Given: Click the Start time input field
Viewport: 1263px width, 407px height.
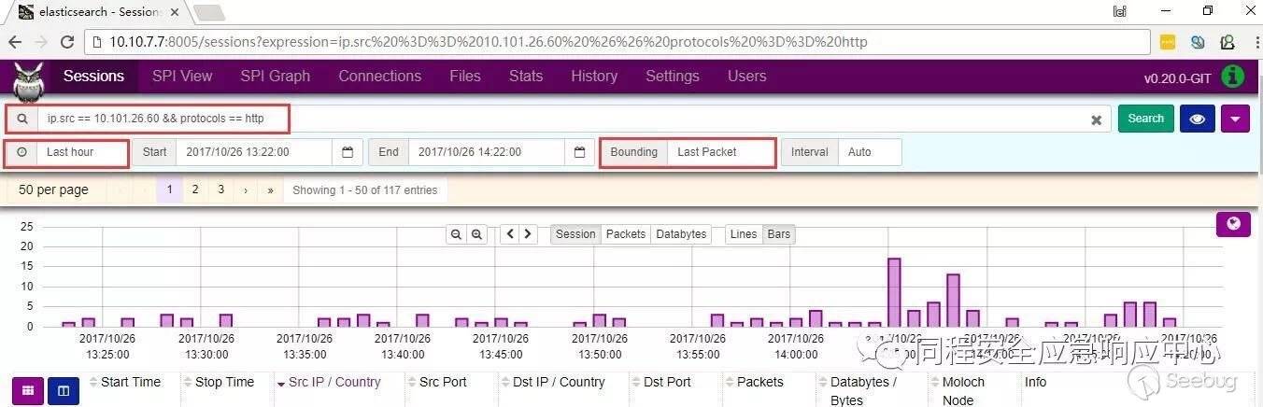Looking at the screenshot, I should click(x=254, y=152).
